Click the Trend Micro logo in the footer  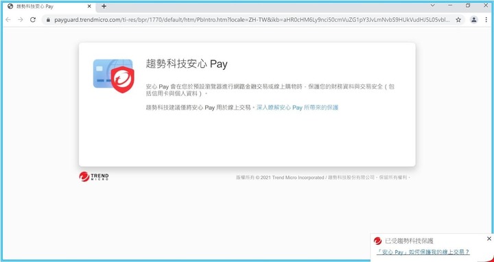[x=94, y=177]
